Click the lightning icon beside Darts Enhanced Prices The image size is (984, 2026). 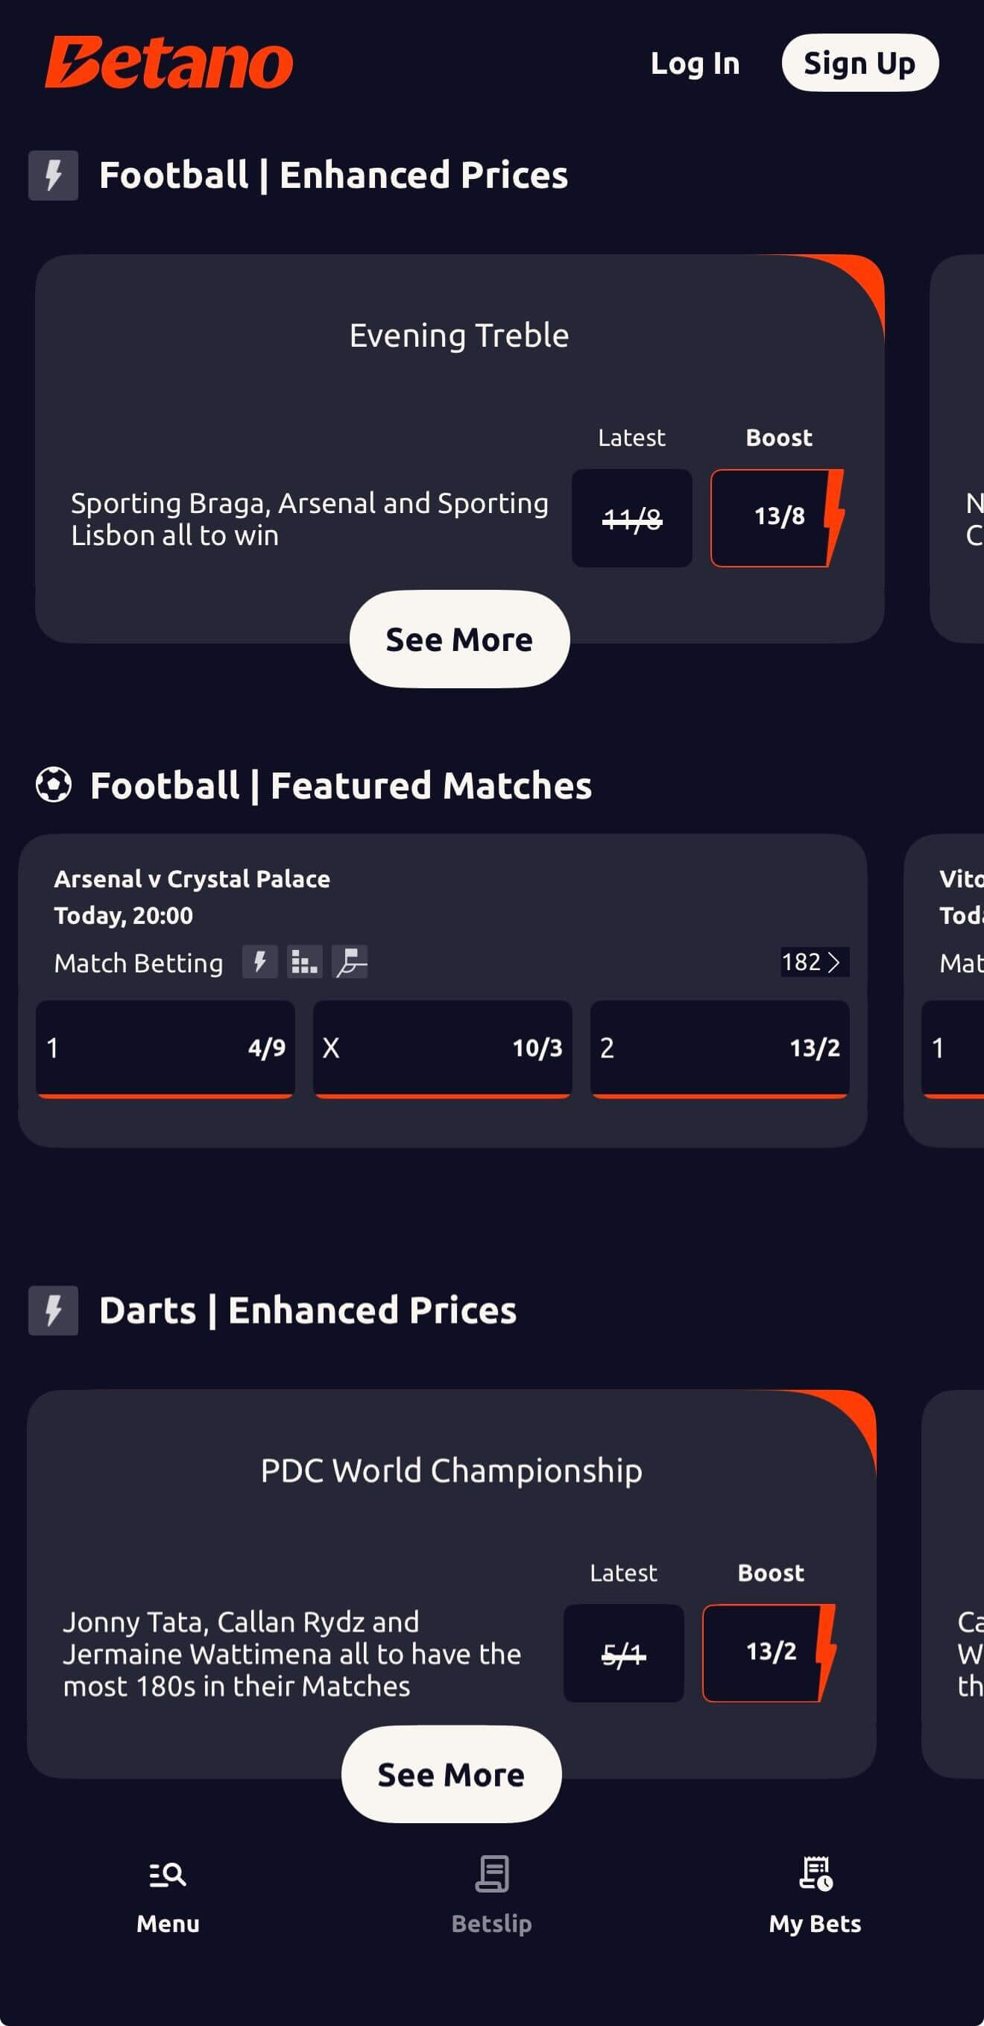point(54,1310)
